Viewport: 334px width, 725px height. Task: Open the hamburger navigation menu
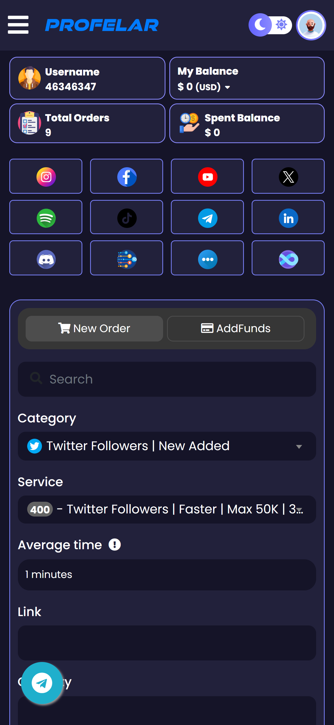point(18,25)
